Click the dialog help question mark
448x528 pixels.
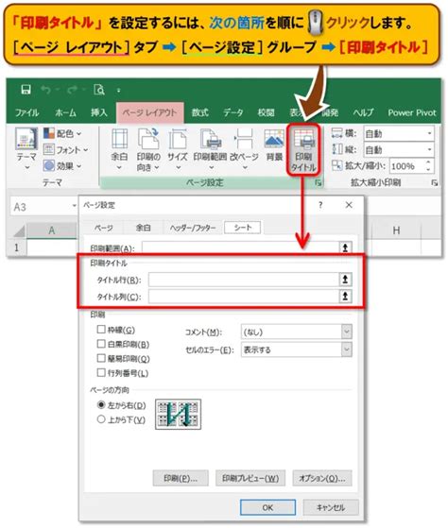tap(320, 205)
